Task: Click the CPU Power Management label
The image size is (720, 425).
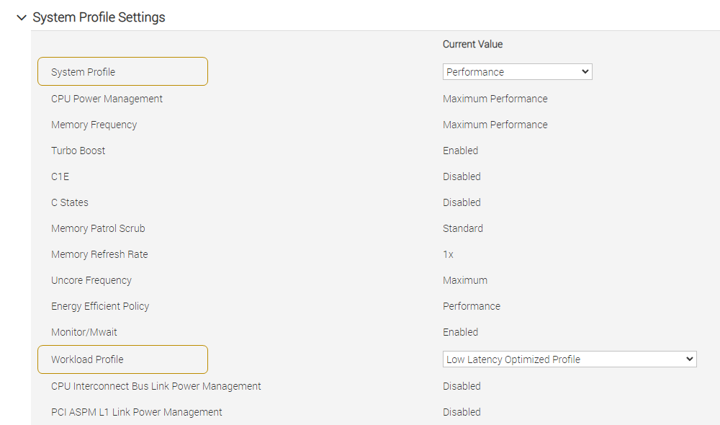Action: (x=107, y=99)
